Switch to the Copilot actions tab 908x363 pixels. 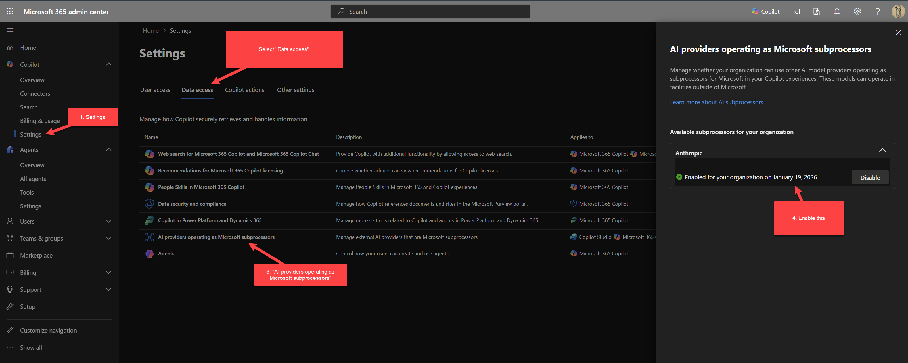point(244,90)
